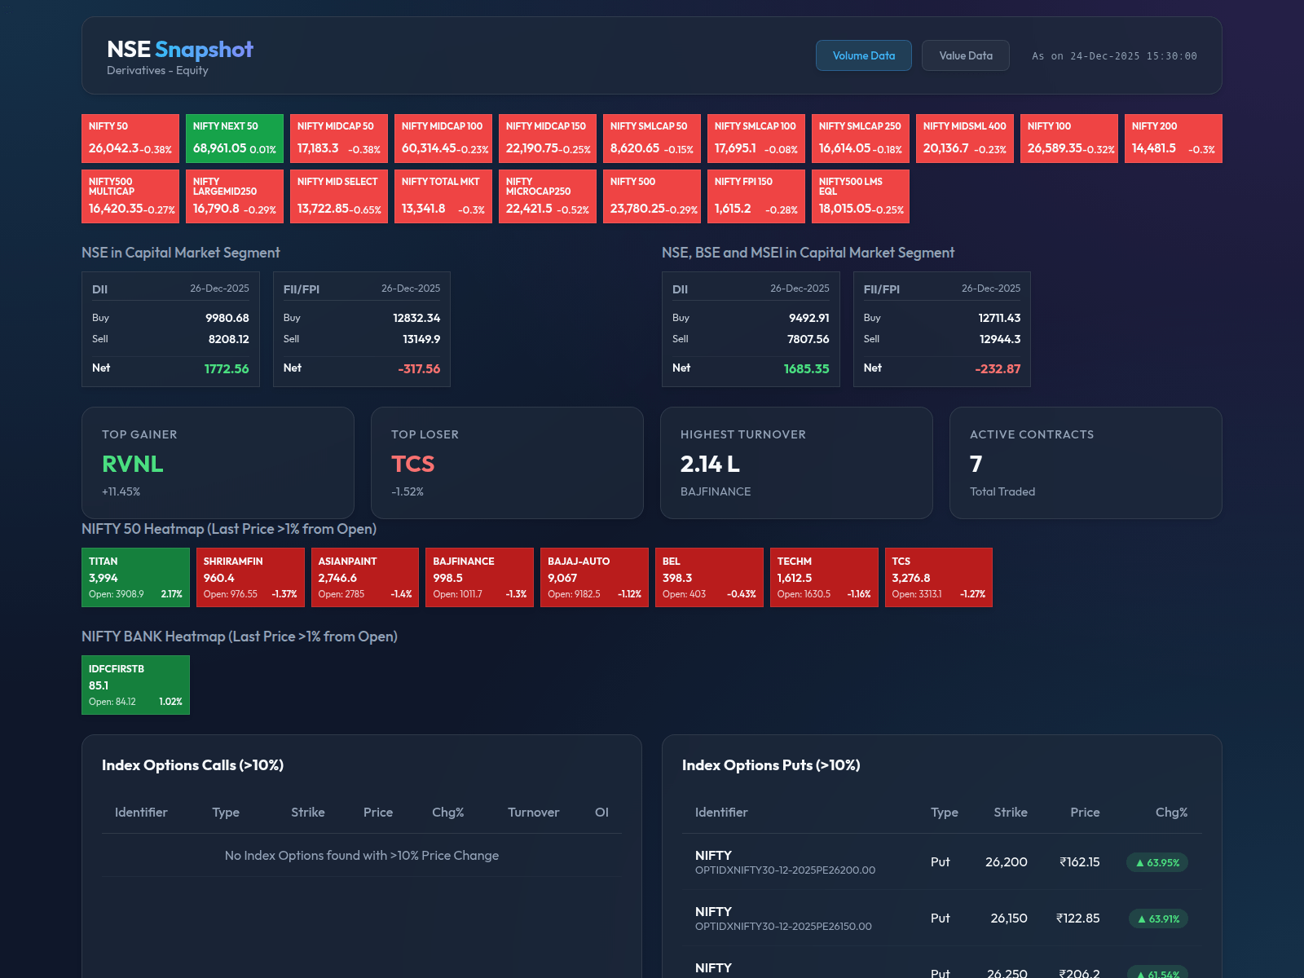Click DII net value 1685.35
1304x978 pixels.
807,368
